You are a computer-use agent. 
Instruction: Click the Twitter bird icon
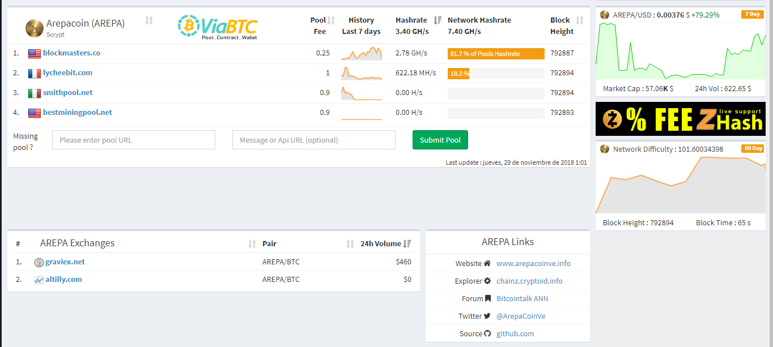(x=487, y=316)
